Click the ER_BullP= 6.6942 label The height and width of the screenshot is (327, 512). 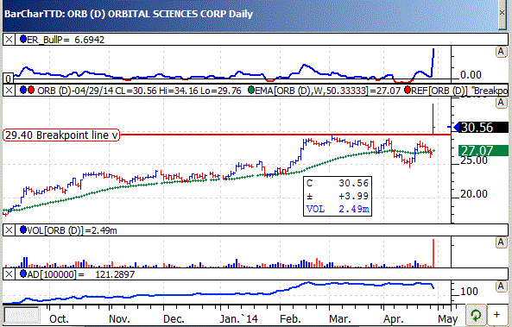66,40
